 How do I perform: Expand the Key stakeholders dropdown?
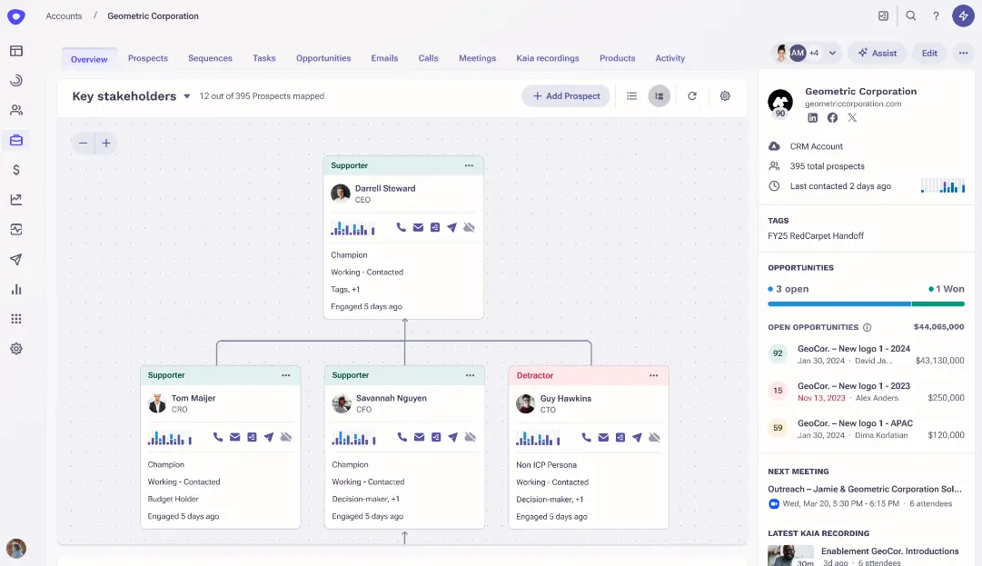click(x=187, y=95)
